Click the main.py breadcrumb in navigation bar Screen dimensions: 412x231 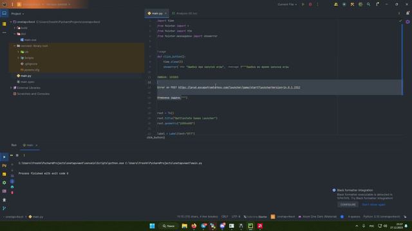pos(36,217)
